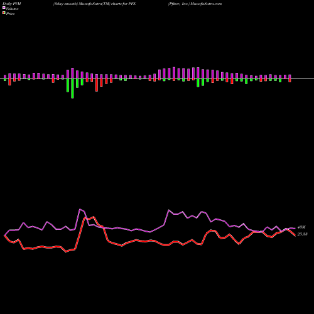This screenshot has width=314, height=314.
Task: Click the magenta Volume legend swatch
Action: (x=4, y=8)
